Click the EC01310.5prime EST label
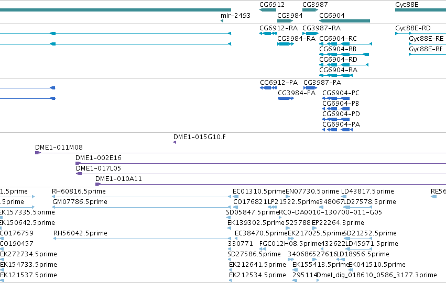 (x=259, y=191)
